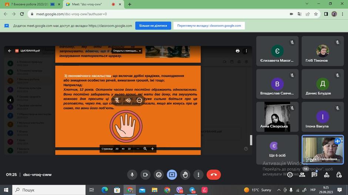Click the remove icon on presentation overlay
Image resolution: width=348 pixels, height=195 pixels.
139,100
